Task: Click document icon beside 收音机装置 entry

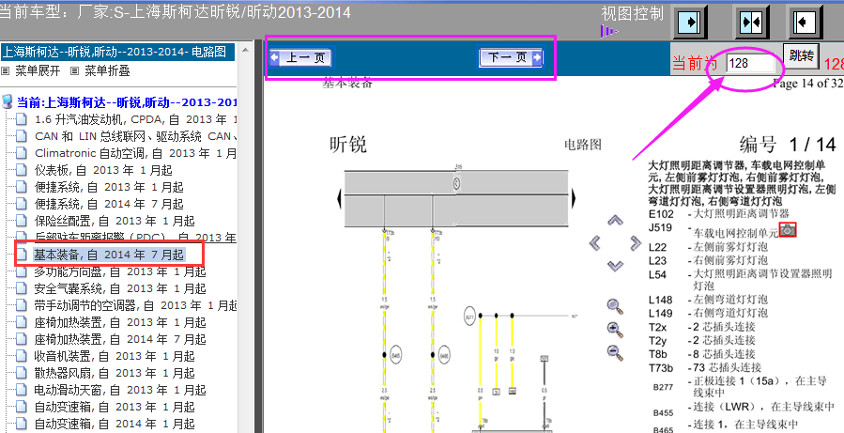Action: (x=21, y=356)
